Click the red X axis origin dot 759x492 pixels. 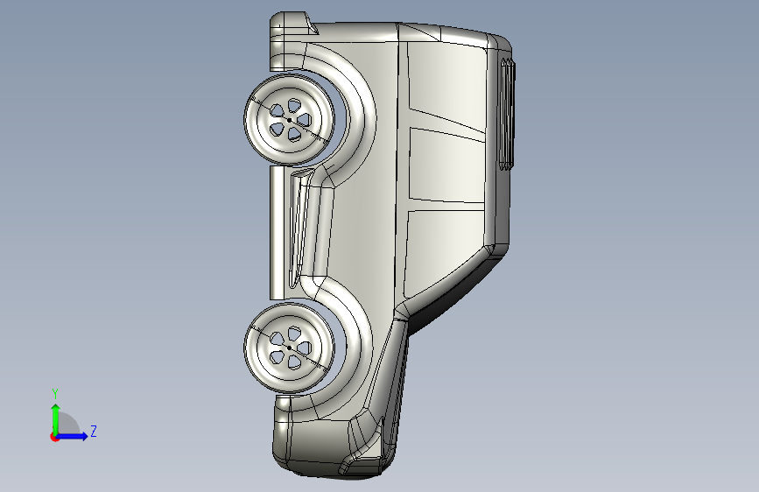pos(53,437)
